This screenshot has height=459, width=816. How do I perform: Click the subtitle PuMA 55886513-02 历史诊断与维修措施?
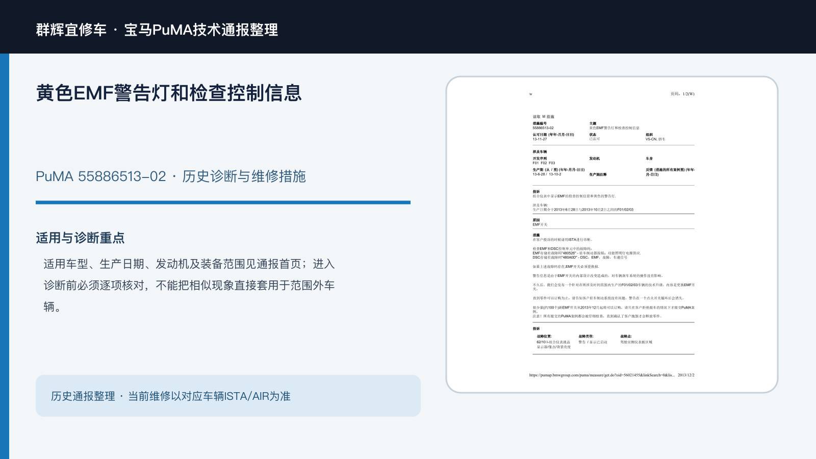(x=171, y=176)
